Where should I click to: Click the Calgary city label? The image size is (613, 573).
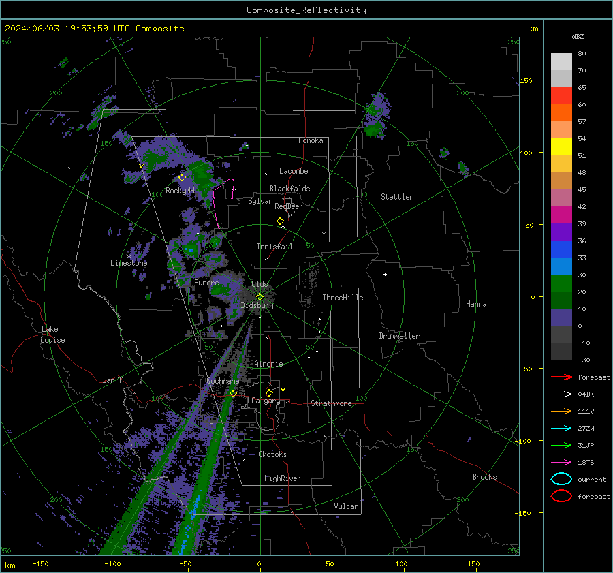266,401
